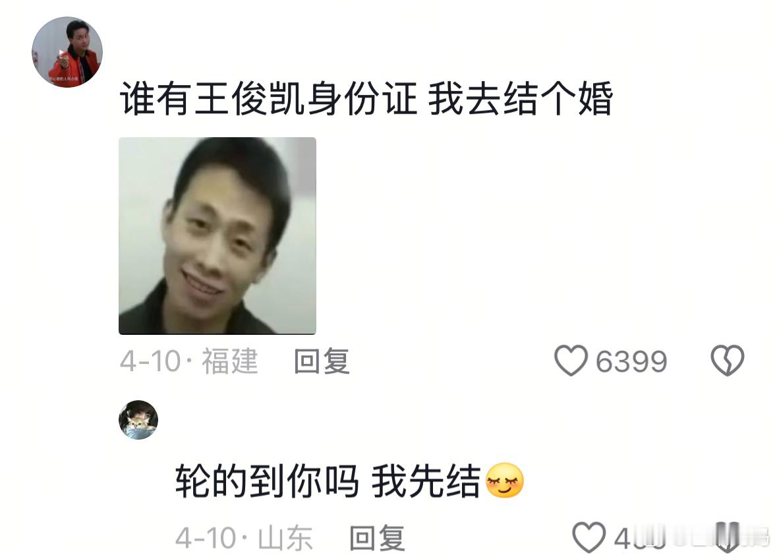Tap the 4-10 date on the reply

click(x=206, y=538)
